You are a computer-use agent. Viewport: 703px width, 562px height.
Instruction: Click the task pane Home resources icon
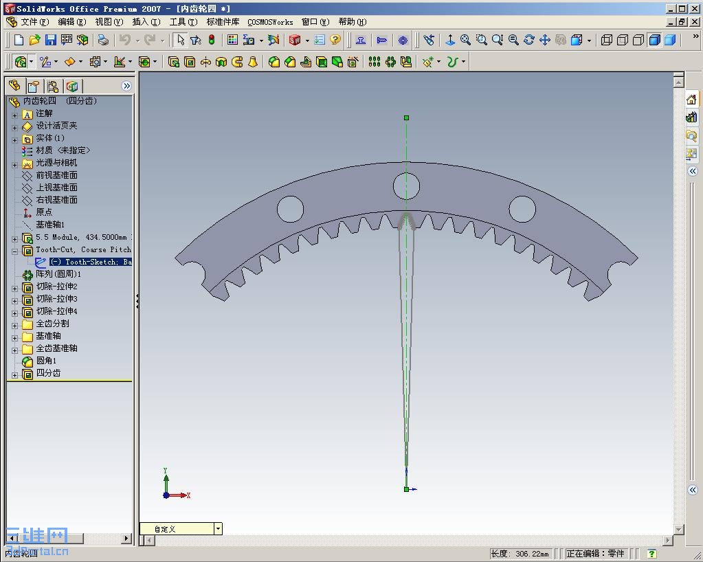691,100
